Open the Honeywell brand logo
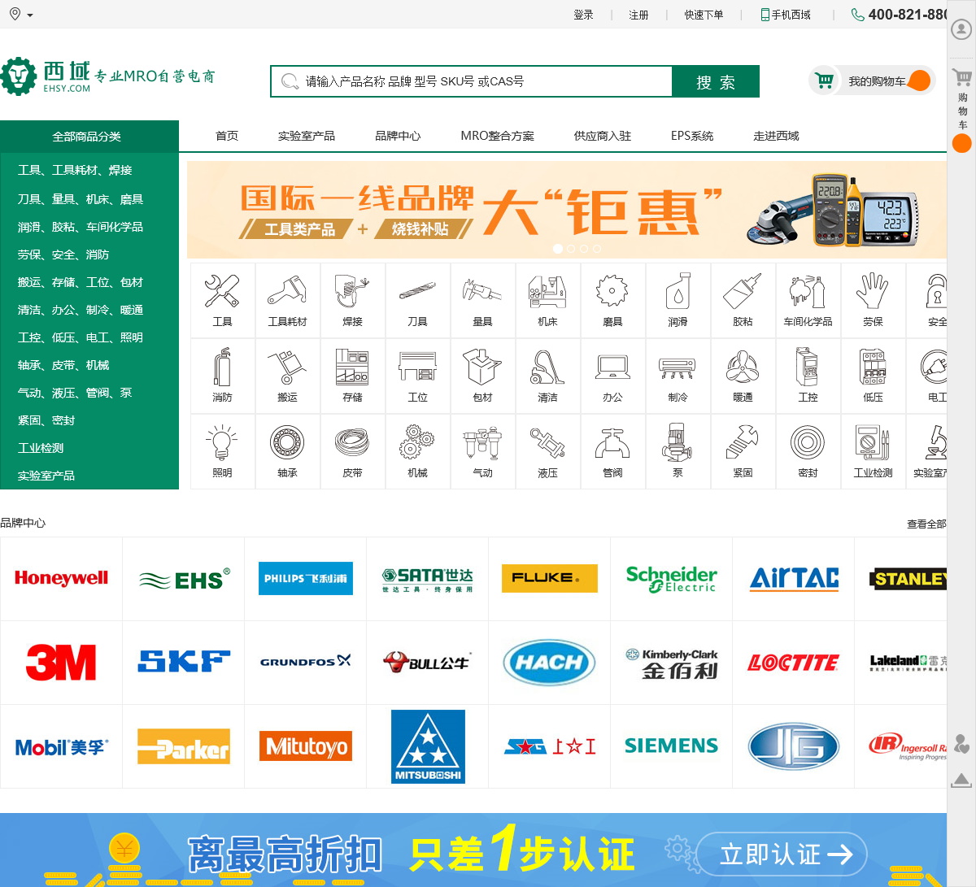The height and width of the screenshot is (887, 976). (61, 578)
